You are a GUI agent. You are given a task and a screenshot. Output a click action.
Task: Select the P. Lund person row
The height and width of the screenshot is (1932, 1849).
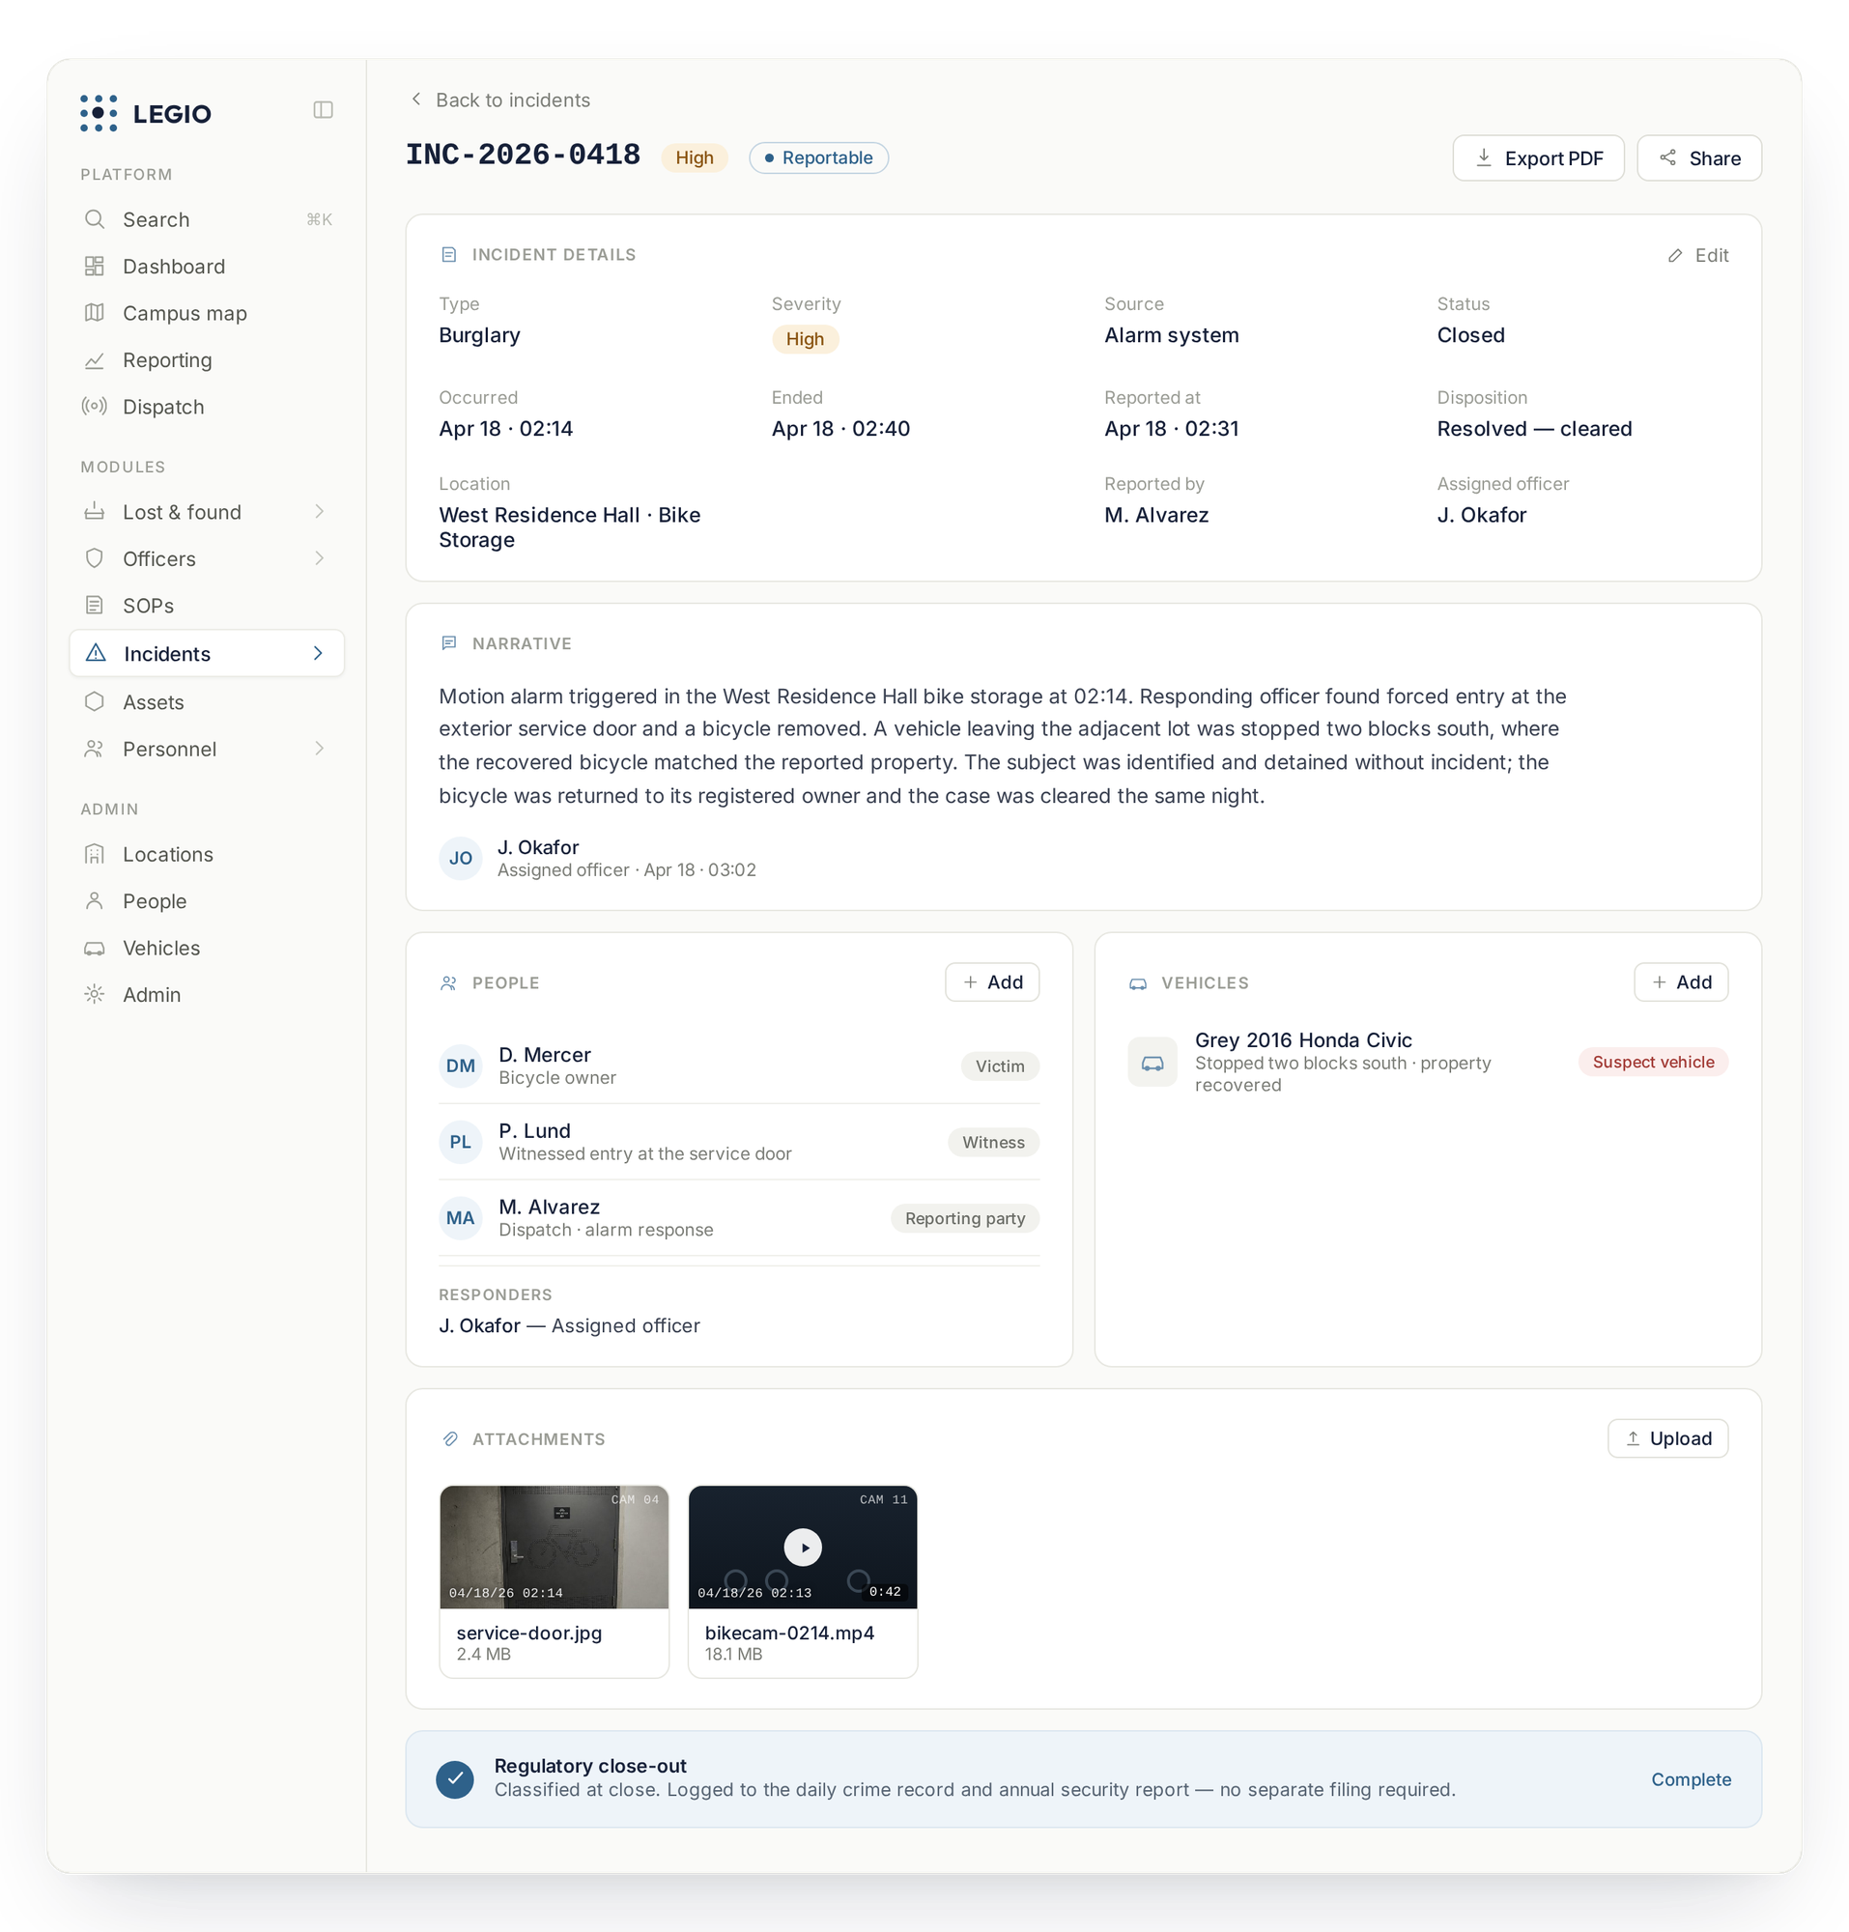pyautogui.click(x=739, y=1142)
